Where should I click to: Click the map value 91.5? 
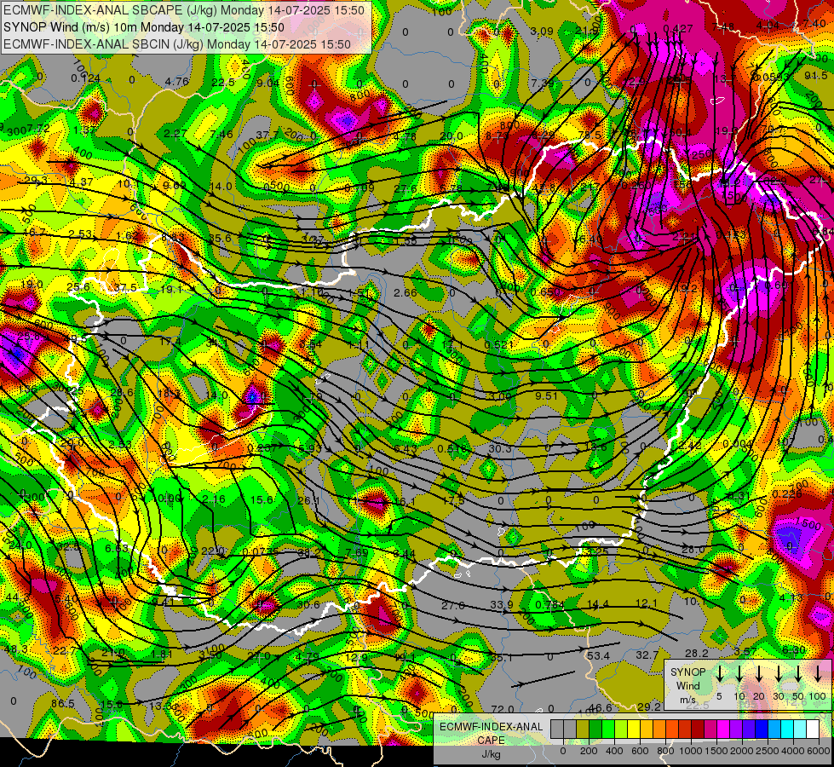(x=816, y=76)
